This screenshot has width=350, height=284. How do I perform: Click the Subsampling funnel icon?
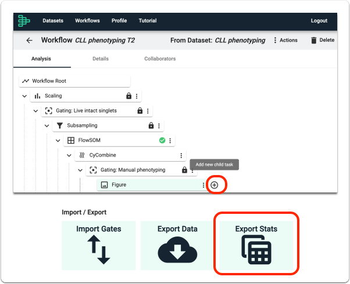coord(60,126)
